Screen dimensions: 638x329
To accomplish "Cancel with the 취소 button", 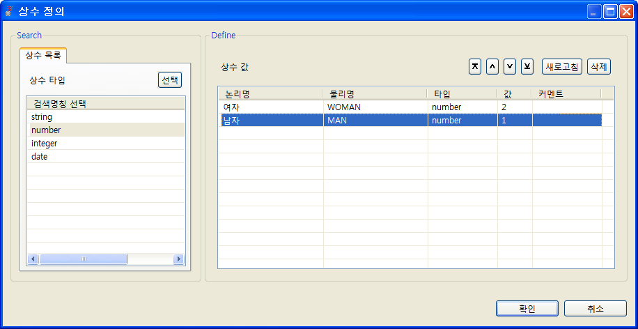I will pos(596,309).
